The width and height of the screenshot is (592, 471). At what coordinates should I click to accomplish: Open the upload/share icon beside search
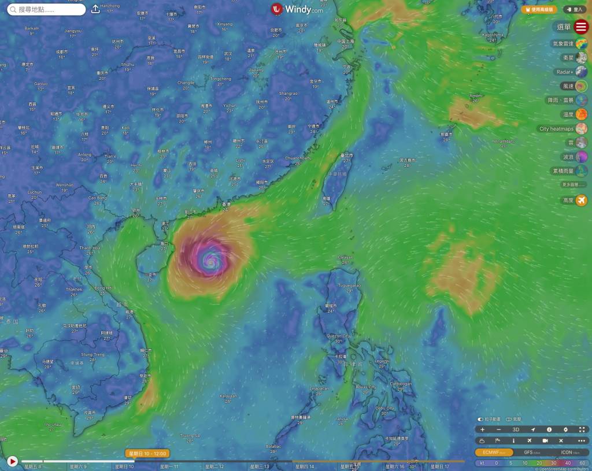pos(96,9)
